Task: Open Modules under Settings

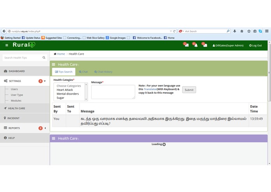Action: click(x=16, y=101)
